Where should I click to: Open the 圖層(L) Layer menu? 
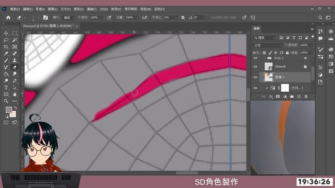[x=52, y=9]
